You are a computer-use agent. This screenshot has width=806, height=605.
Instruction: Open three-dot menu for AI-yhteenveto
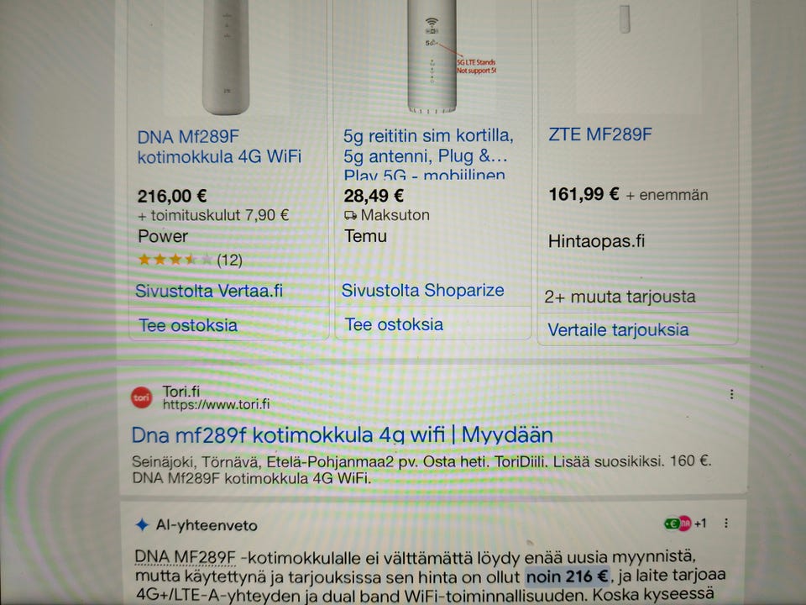(725, 523)
